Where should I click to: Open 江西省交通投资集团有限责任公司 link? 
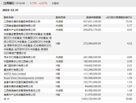coord(22,22)
